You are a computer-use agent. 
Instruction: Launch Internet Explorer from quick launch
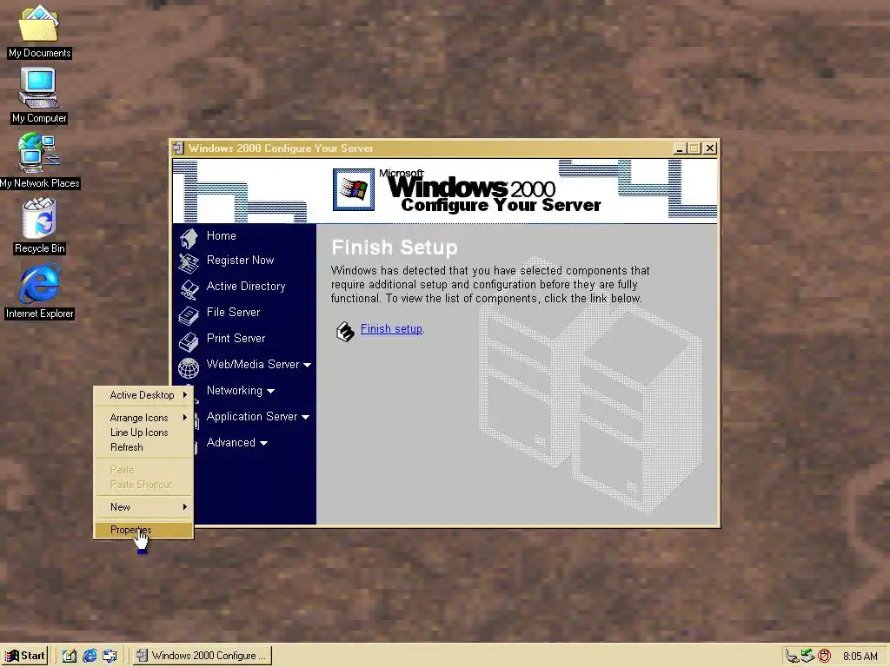point(90,656)
